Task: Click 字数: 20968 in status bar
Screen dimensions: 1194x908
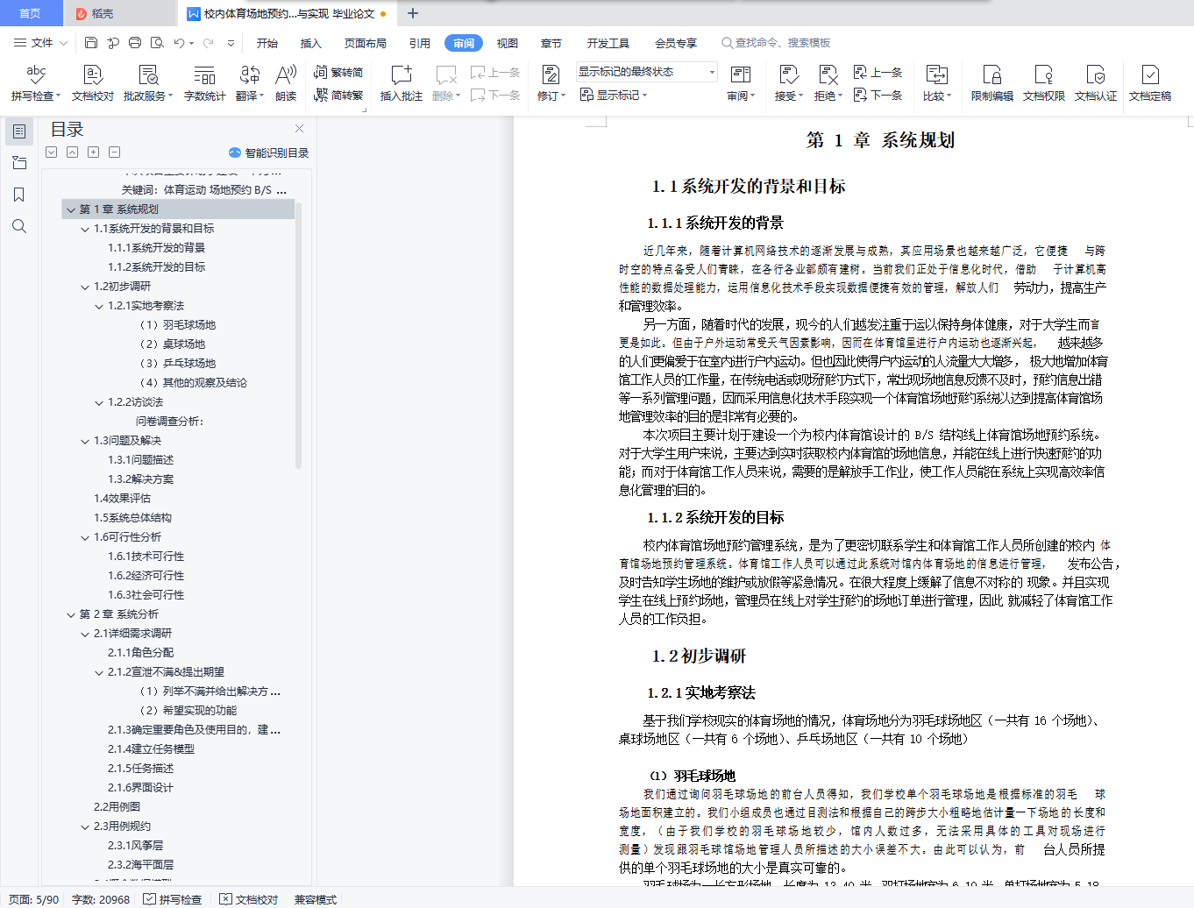Action: point(101,899)
